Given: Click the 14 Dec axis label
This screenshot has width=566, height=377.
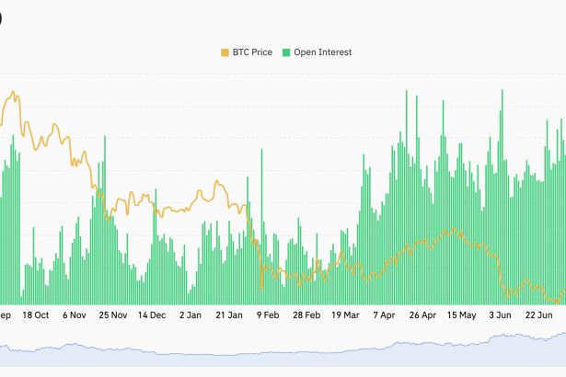Looking at the screenshot, I should coord(152,315).
